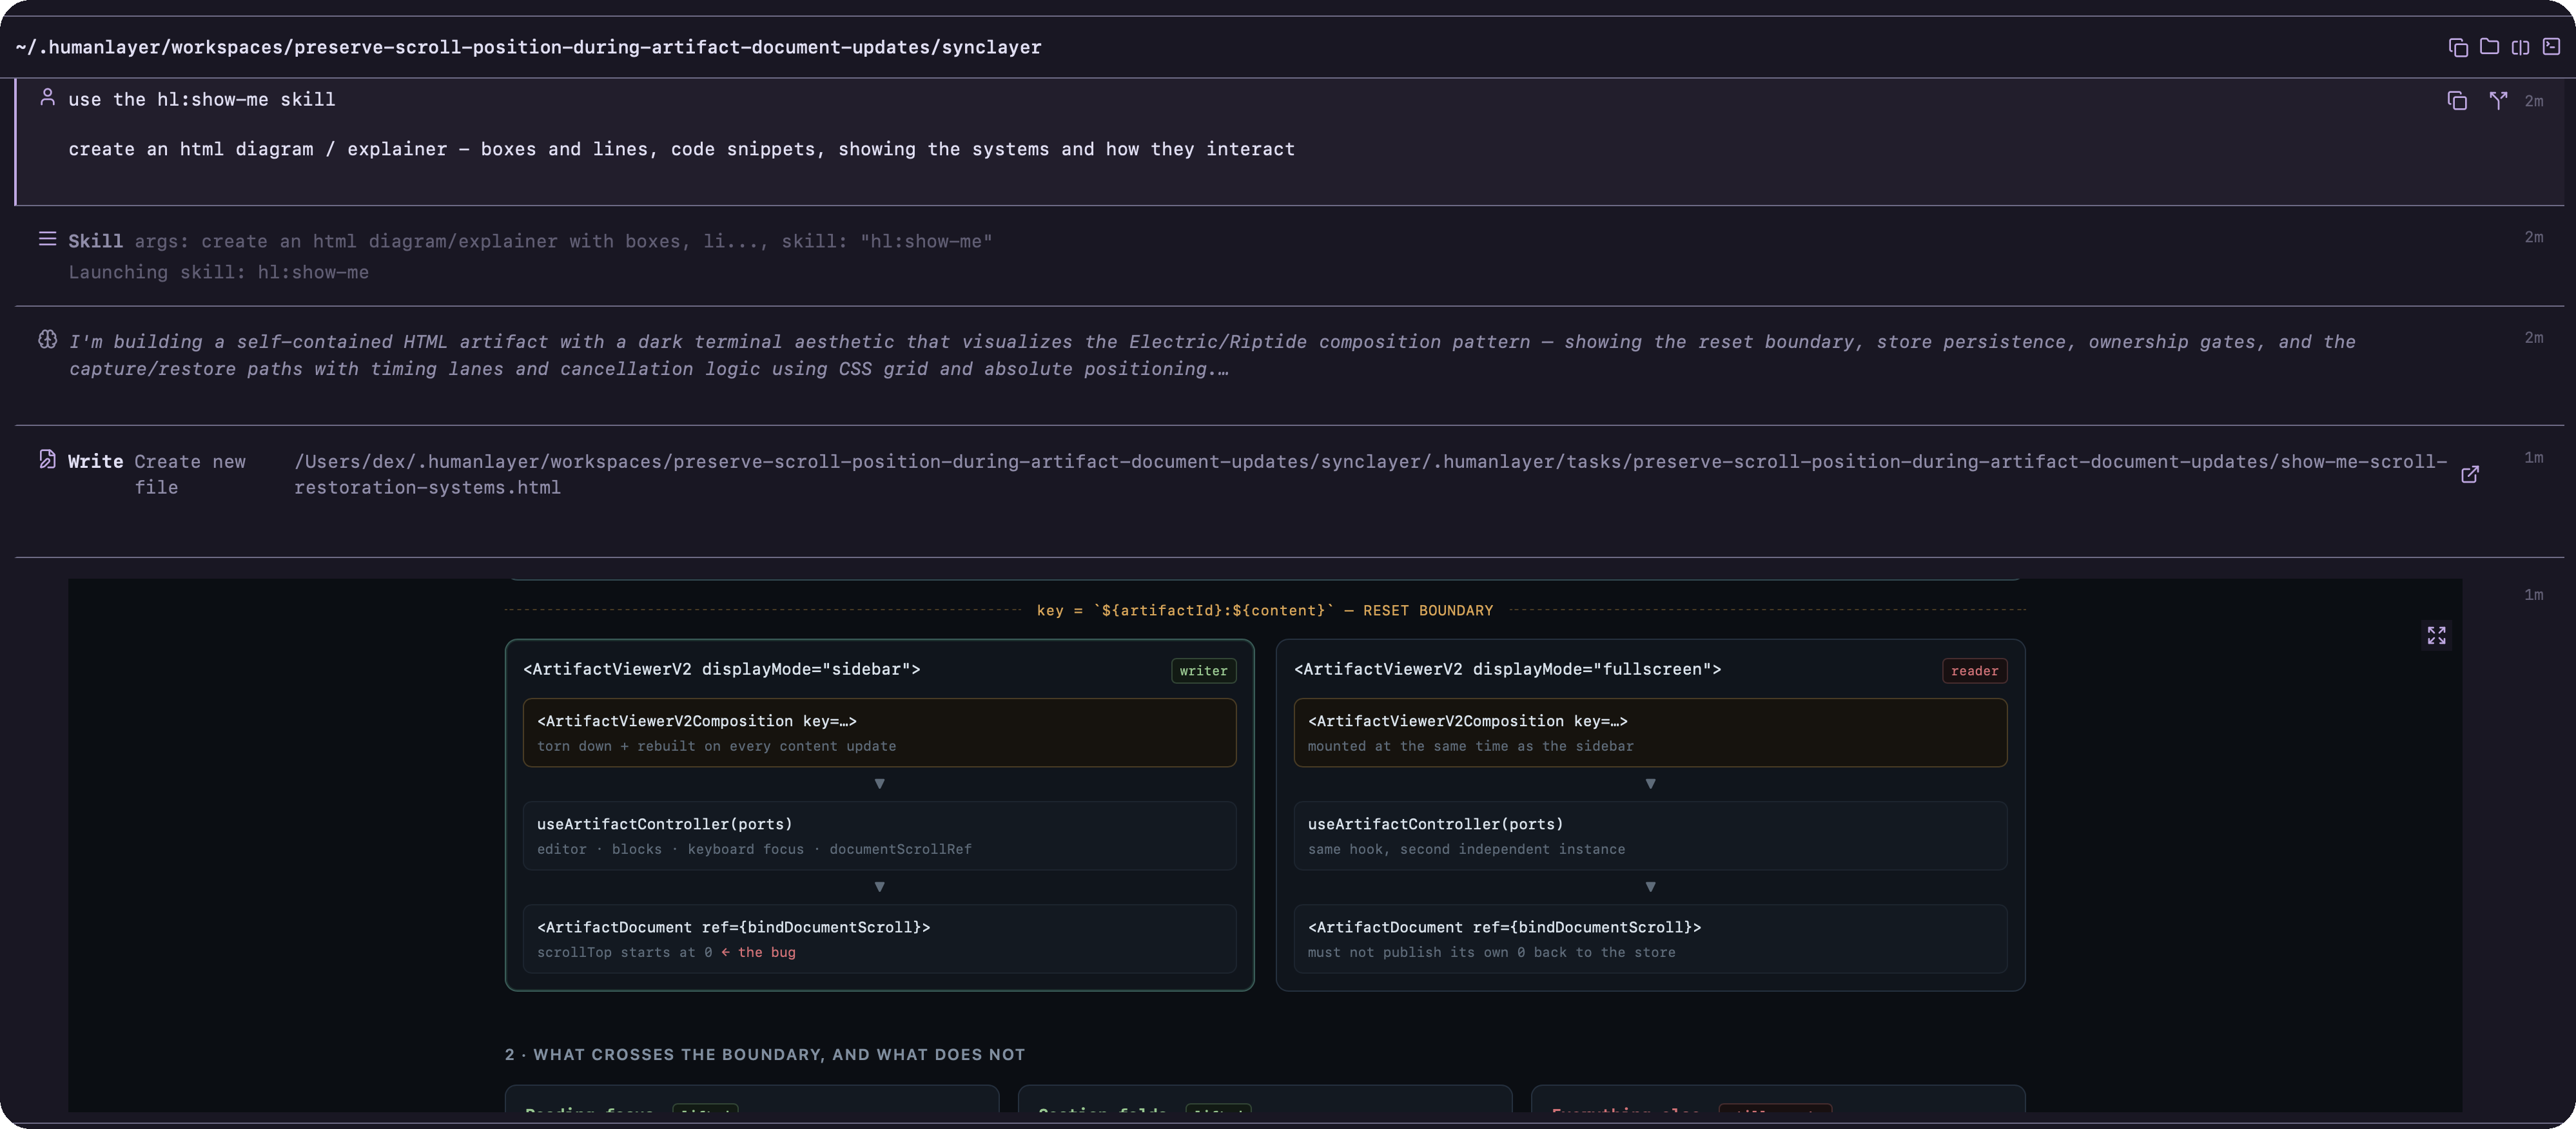The image size is (2576, 1129).
Task: Expand the Skill hl:show-me tool call row
Action: (x=1288, y=256)
